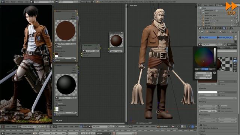Open the Window menu

tap(21, 2)
